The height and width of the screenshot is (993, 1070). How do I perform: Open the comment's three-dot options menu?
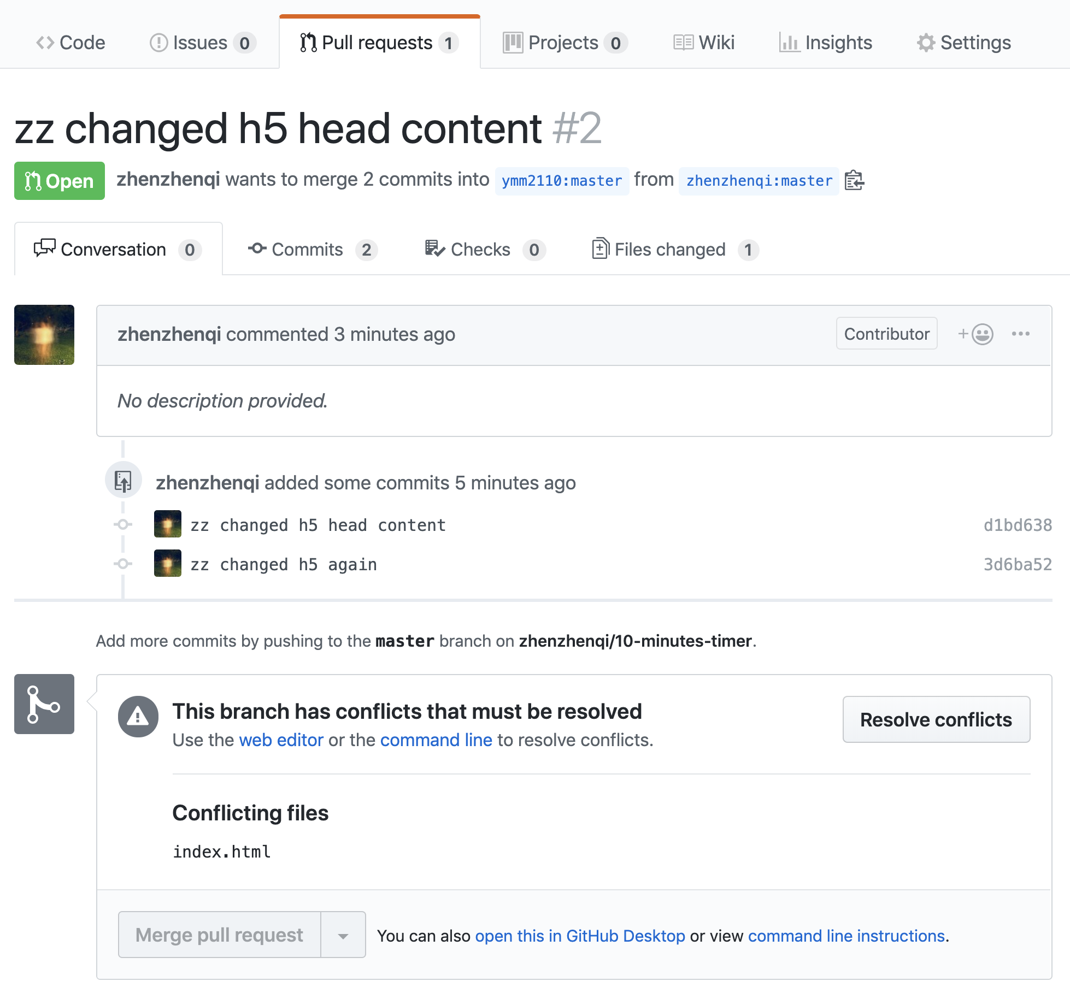1020,334
